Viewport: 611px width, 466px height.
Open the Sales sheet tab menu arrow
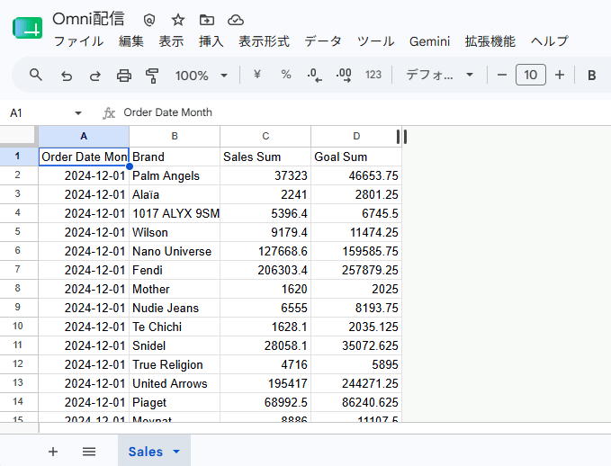tap(176, 452)
